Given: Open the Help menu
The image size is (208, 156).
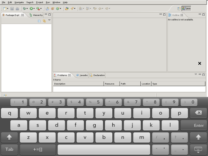Looking at the screenshot, I should (x=65, y=2).
